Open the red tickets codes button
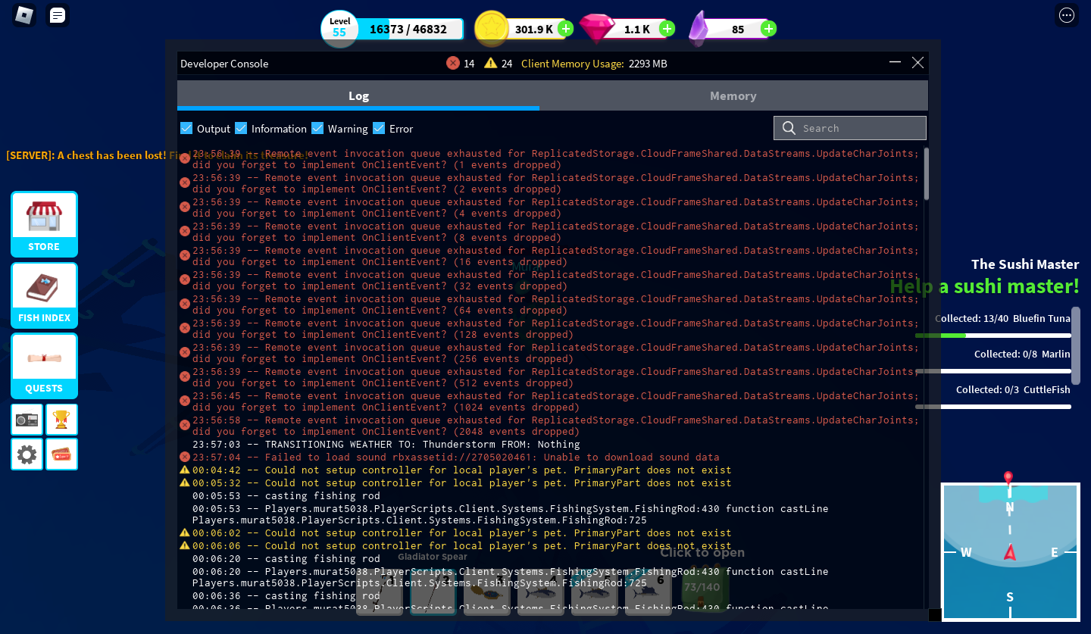The width and height of the screenshot is (1091, 634). coord(61,454)
